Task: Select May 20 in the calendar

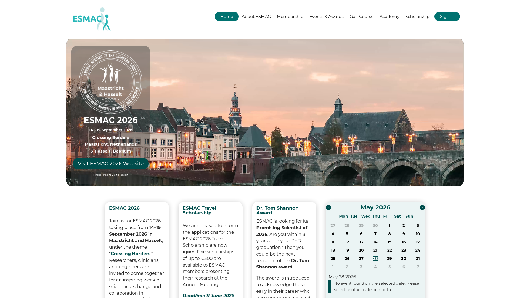Action: (361, 250)
